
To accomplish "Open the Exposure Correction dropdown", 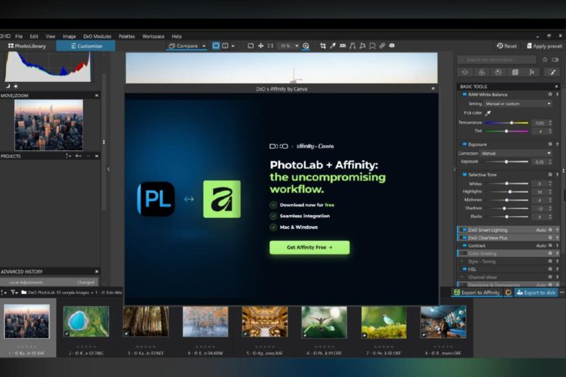I will [x=516, y=153].
